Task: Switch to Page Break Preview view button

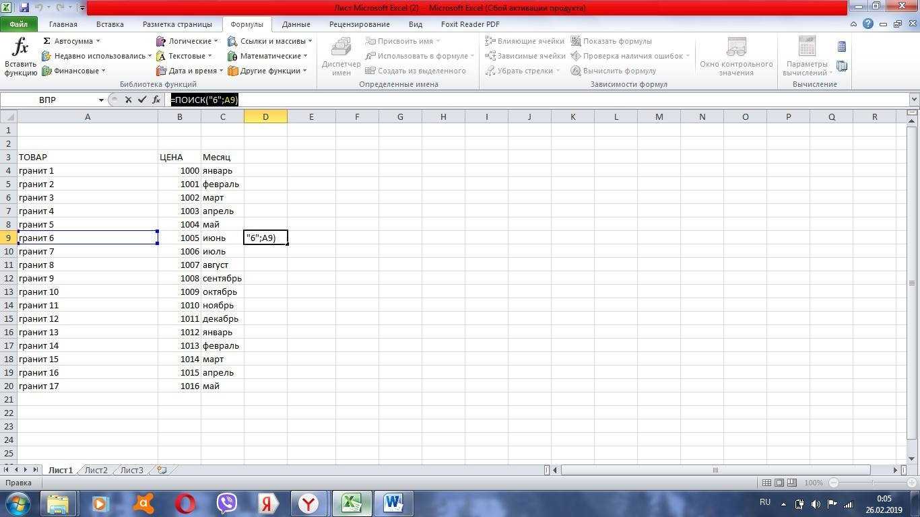Action: click(x=792, y=483)
